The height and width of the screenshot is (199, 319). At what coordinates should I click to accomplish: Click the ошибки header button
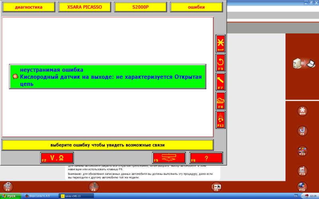[x=196, y=7]
